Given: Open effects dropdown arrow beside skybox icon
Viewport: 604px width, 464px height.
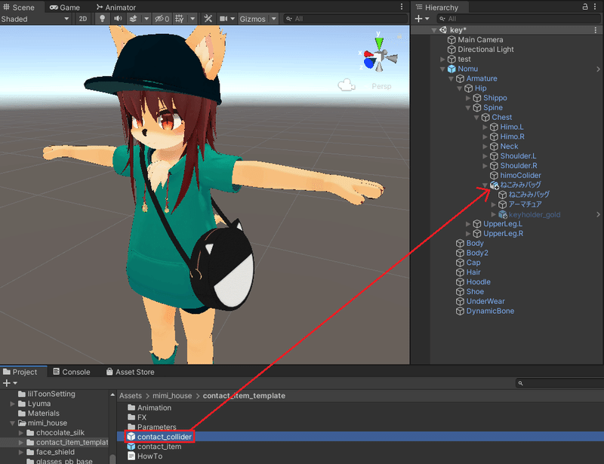Looking at the screenshot, I should coord(146,18).
